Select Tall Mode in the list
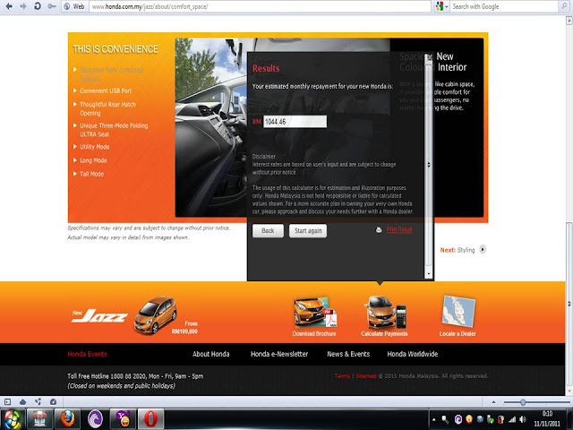This screenshot has height=430, width=573. click(x=91, y=174)
